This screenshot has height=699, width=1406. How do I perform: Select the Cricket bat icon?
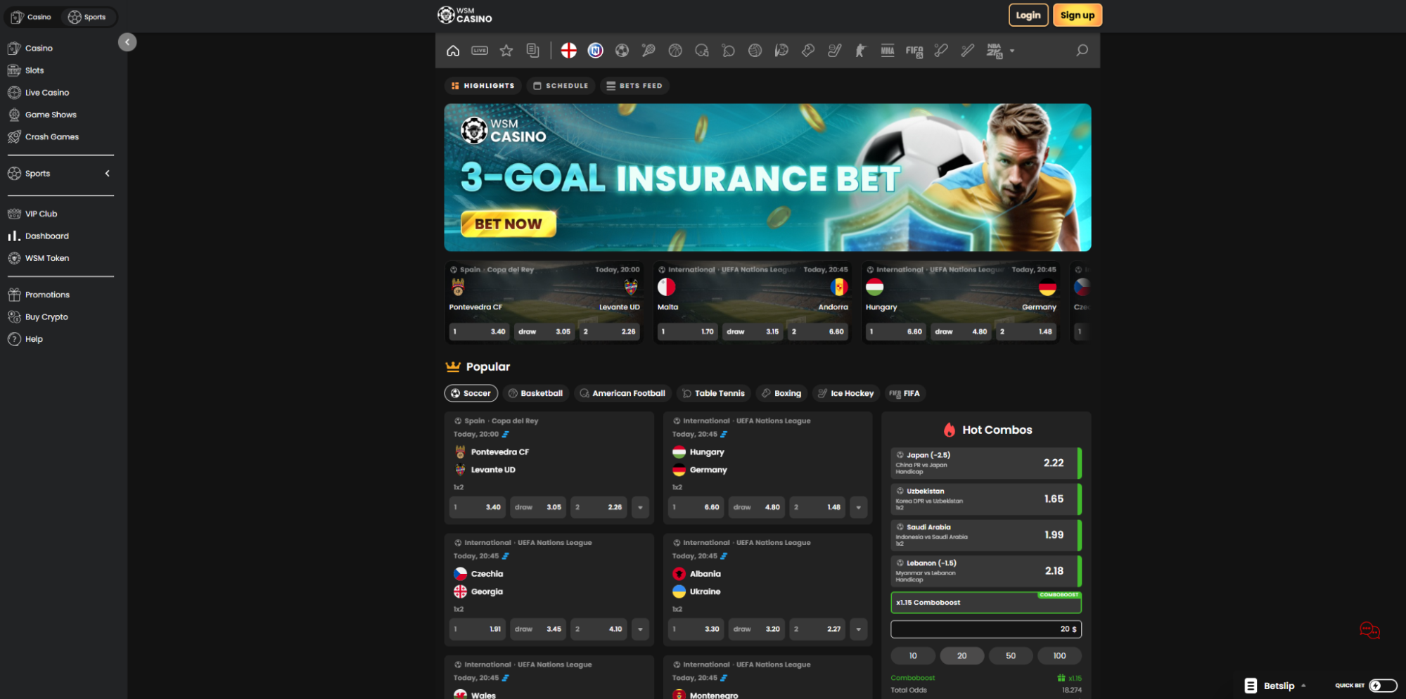[x=941, y=51]
